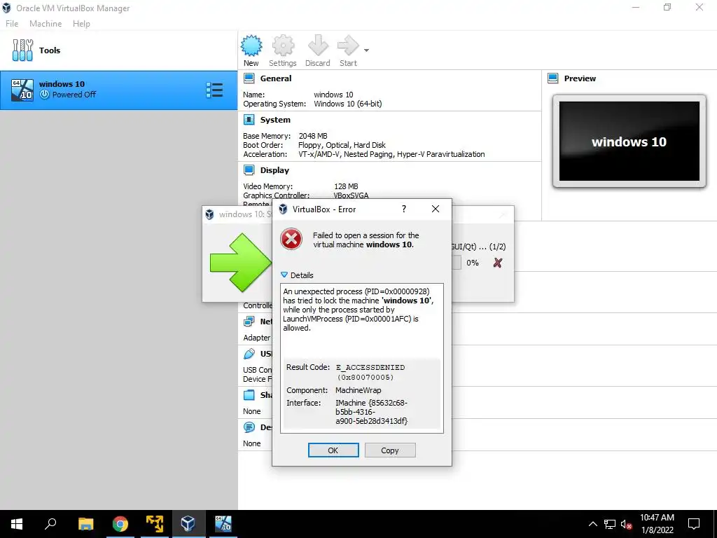Screen dimensions: 717x538
Task: Open the Help menu
Action: click(x=81, y=23)
